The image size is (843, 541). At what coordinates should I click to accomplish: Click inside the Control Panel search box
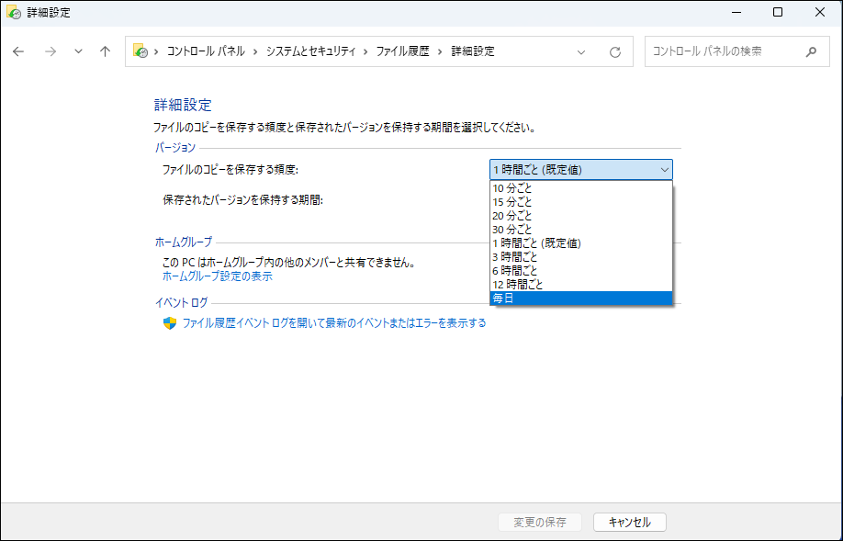coord(725,51)
